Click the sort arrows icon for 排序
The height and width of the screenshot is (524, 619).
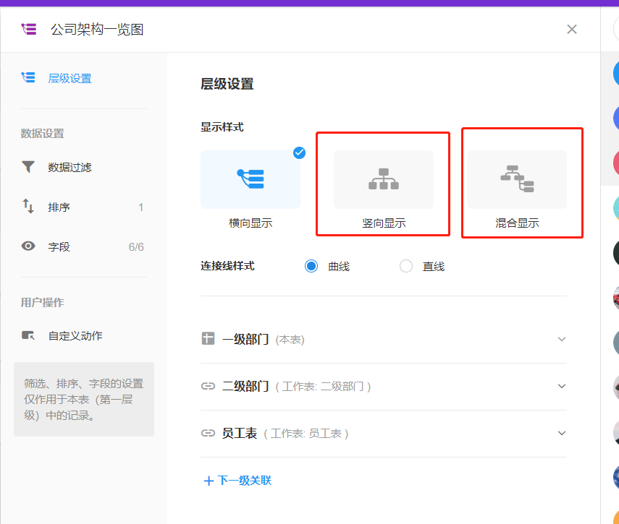28,207
